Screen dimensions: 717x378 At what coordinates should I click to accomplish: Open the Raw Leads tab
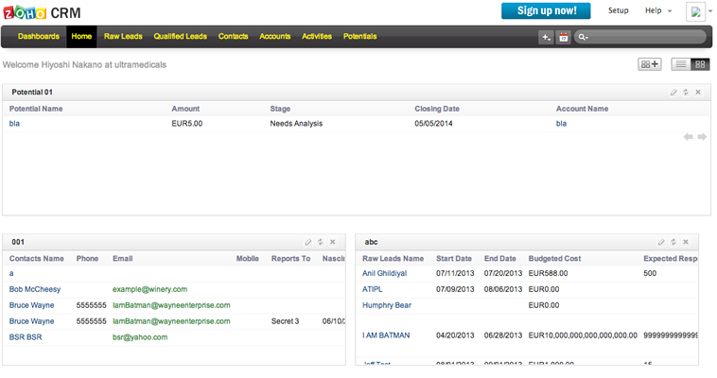(123, 37)
